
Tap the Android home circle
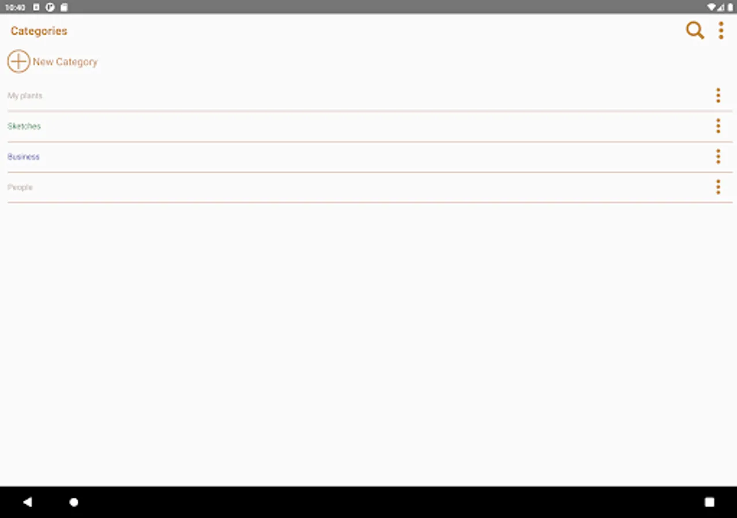coord(74,502)
